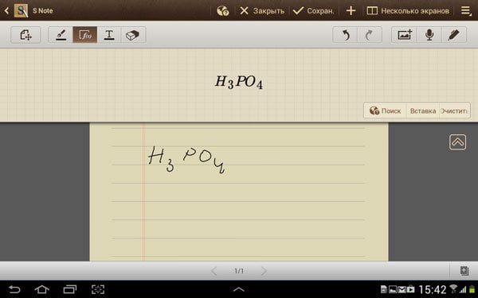
Task: Go to the previous page arrow
Action: click(x=214, y=271)
